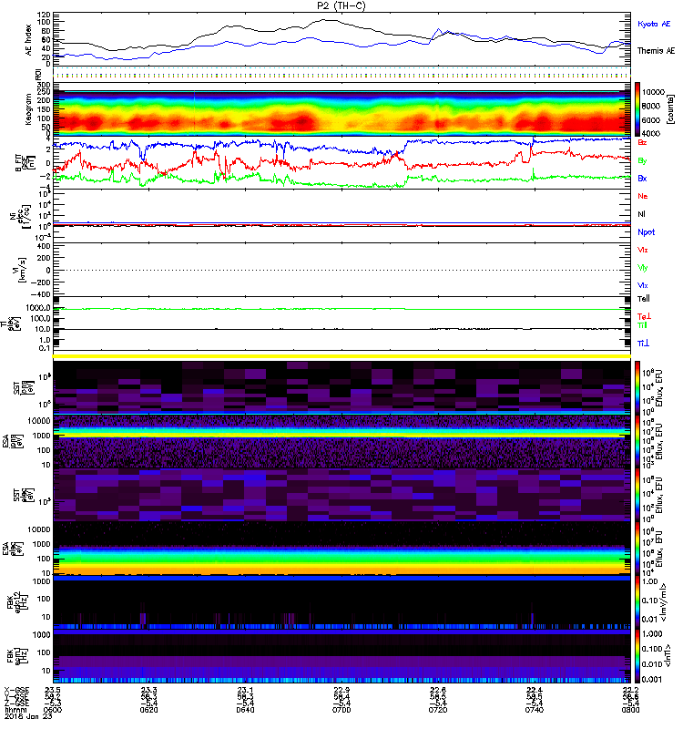This screenshot has width=683, height=729.
Task: Click the "hhmm" time row label
Action: click(14, 710)
